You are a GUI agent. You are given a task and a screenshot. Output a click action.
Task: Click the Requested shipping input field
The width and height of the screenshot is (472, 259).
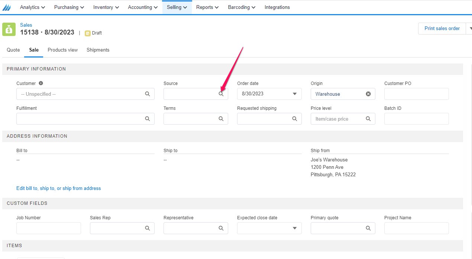coord(269,119)
